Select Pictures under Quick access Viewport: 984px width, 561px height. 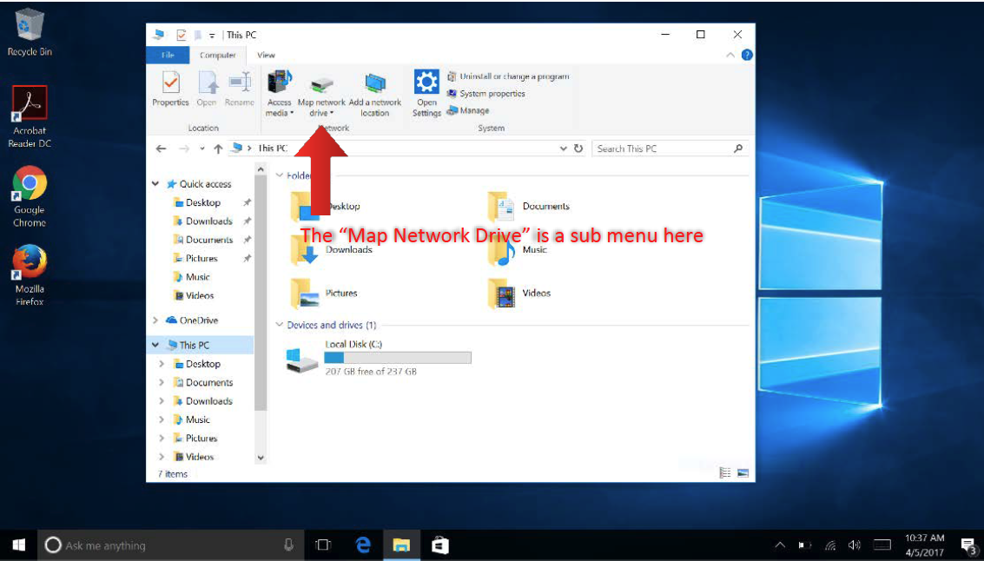click(201, 258)
